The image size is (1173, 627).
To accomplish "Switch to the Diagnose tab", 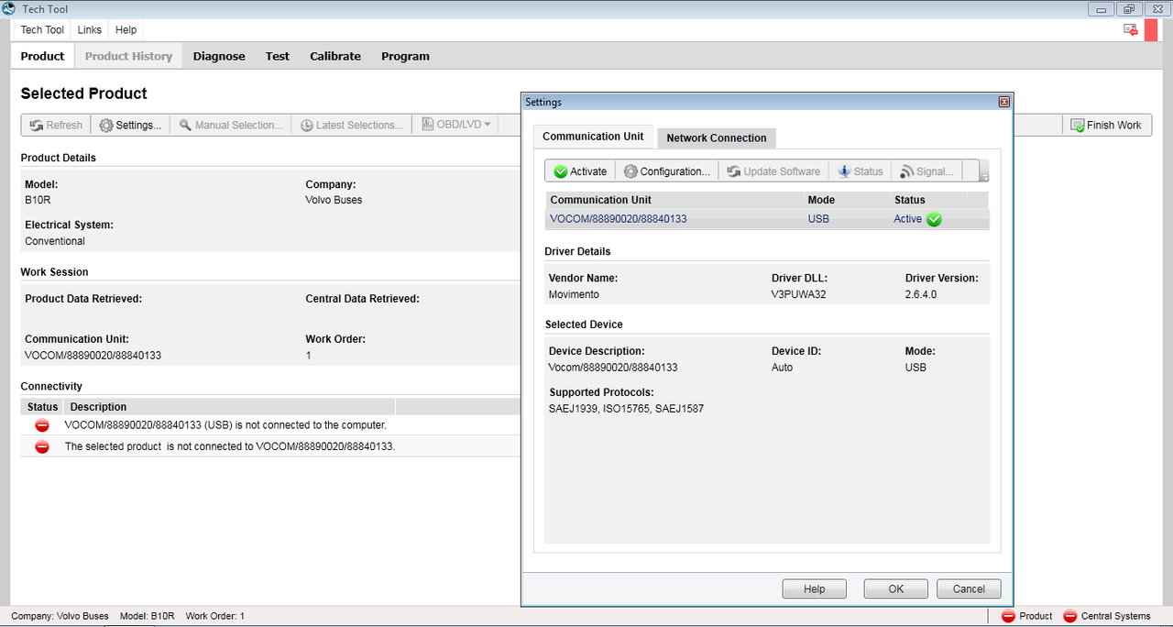I will coord(219,56).
